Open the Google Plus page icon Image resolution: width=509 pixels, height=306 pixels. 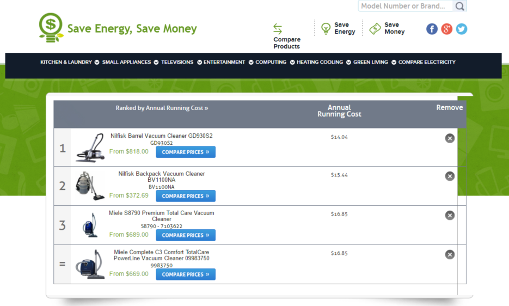click(x=447, y=29)
